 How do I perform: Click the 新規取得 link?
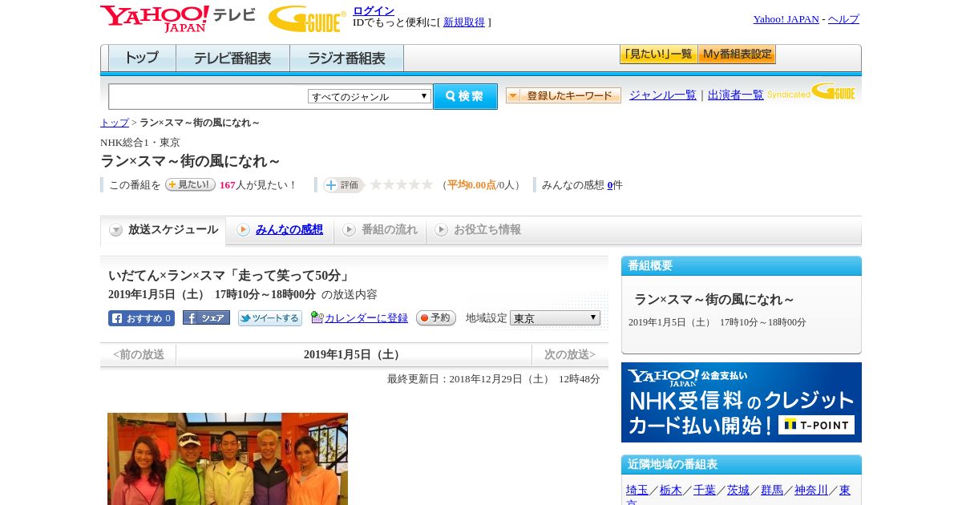[x=464, y=22]
